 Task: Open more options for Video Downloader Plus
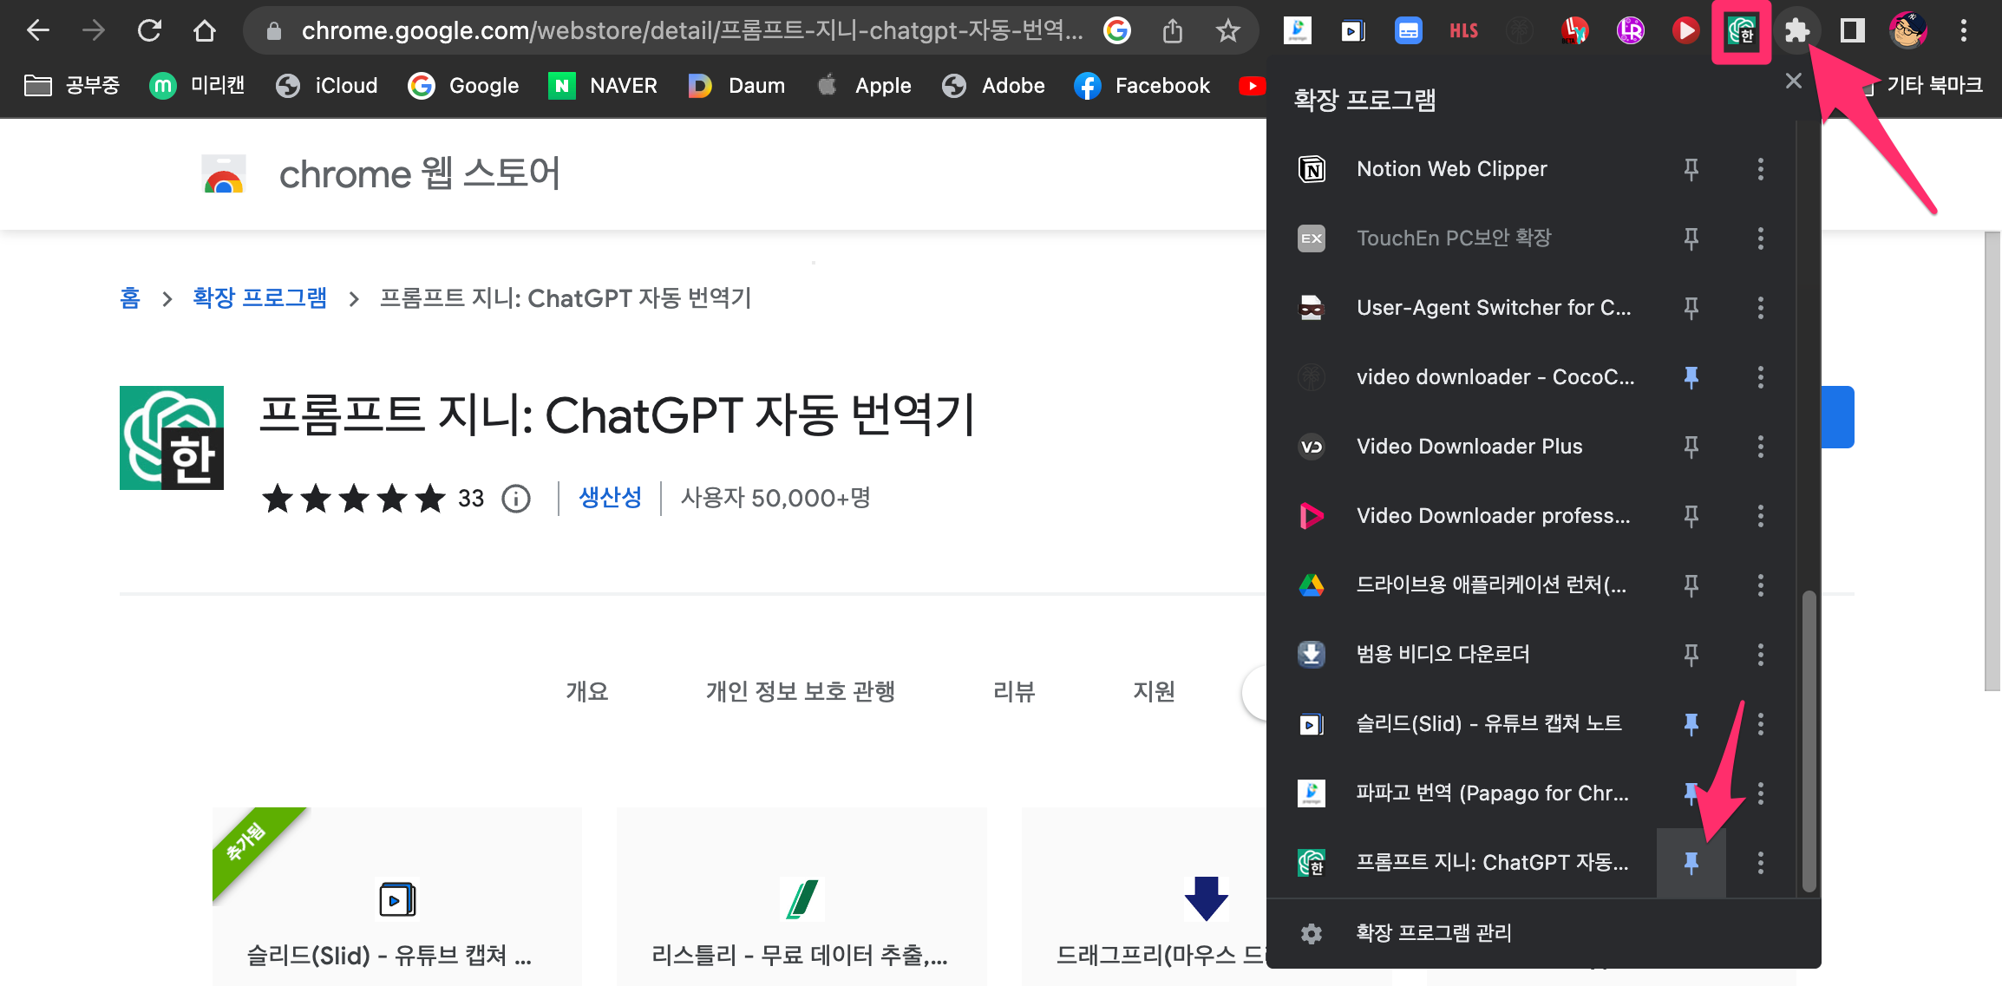1760,447
